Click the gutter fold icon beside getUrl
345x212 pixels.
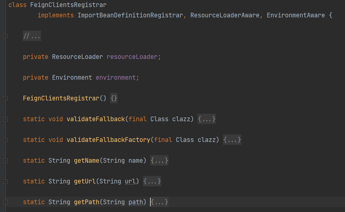(5, 182)
